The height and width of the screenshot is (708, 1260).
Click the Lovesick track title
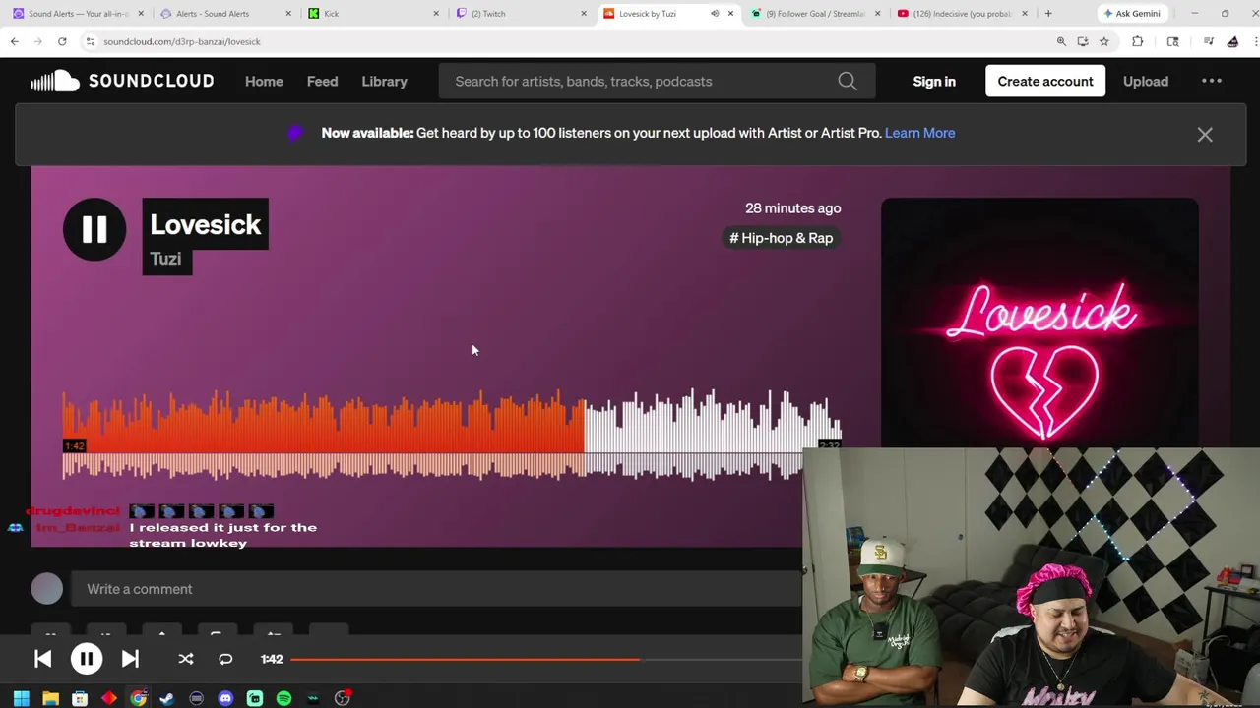tap(205, 224)
